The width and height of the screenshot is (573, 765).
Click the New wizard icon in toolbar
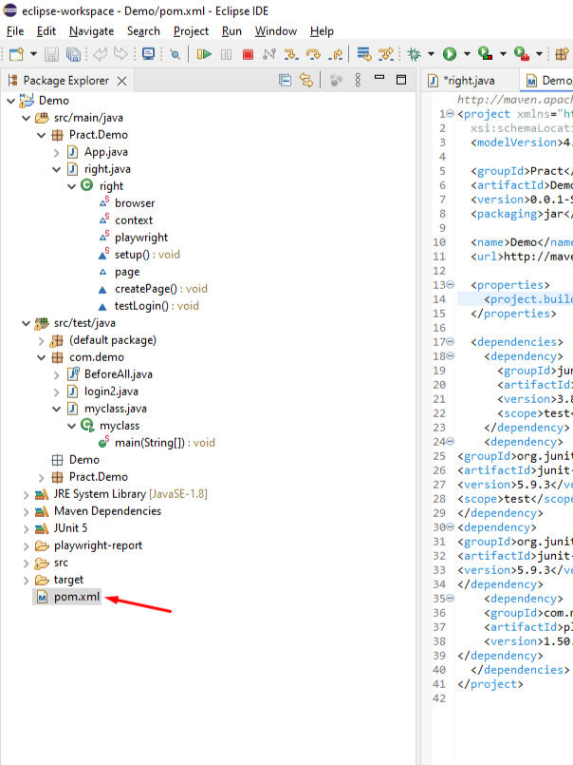pos(16,54)
